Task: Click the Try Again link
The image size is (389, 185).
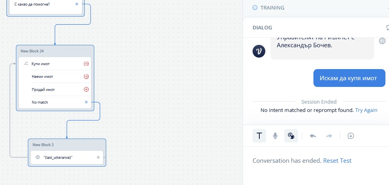Action: tap(366, 110)
